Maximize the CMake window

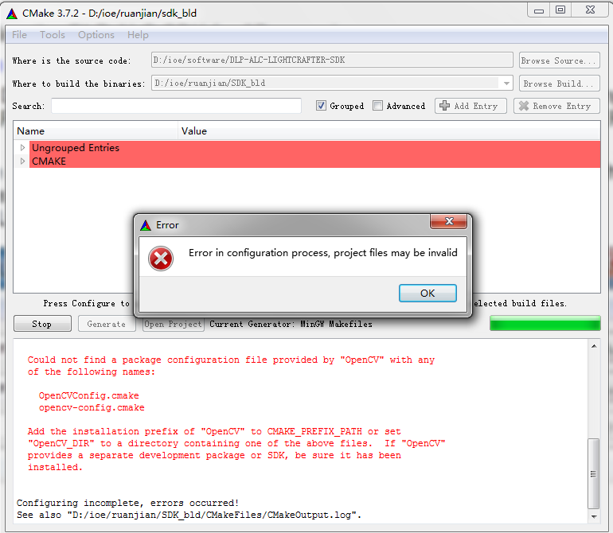[x=560, y=10]
